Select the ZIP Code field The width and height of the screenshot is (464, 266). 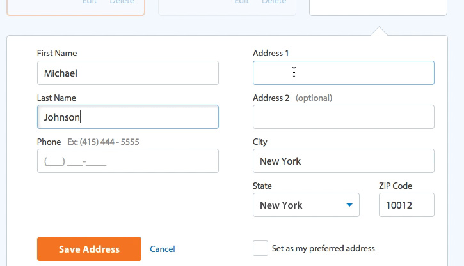[406, 205]
